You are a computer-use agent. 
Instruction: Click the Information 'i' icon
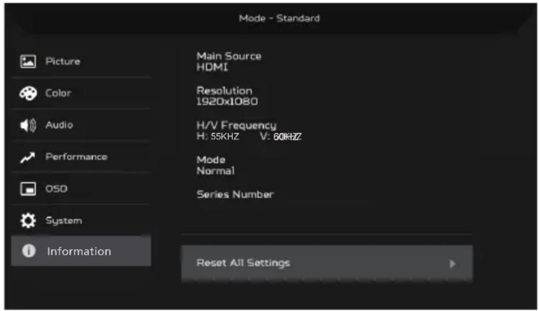(x=29, y=251)
